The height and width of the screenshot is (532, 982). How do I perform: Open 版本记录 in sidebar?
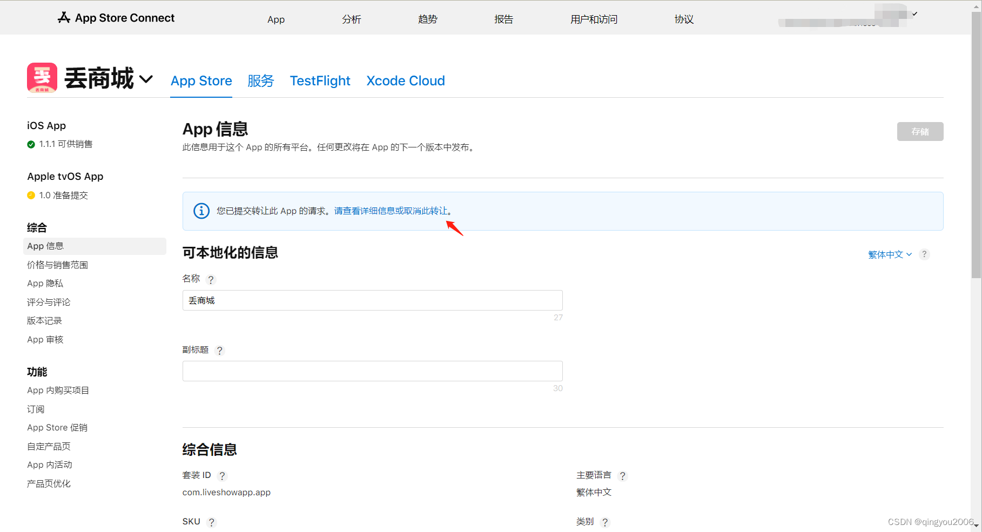pos(44,321)
